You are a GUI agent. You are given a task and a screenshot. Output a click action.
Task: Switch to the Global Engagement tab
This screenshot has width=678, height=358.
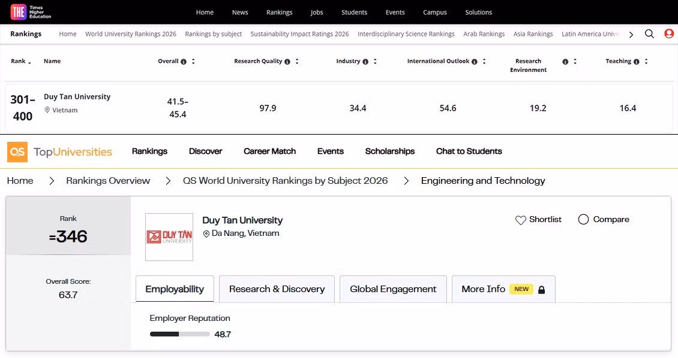tap(393, 289)
